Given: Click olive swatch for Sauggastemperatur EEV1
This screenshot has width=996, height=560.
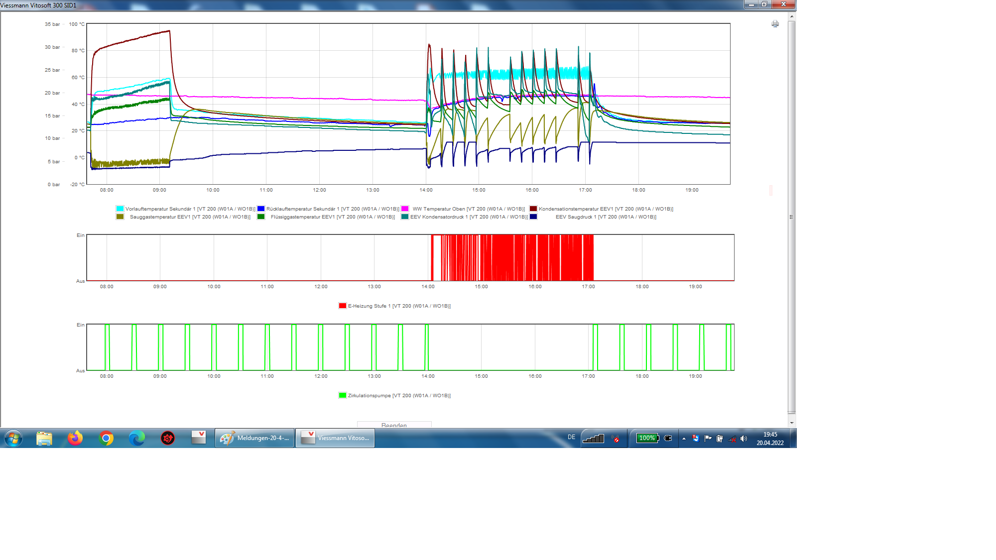Looking at the screenshot, I should 120,217.
